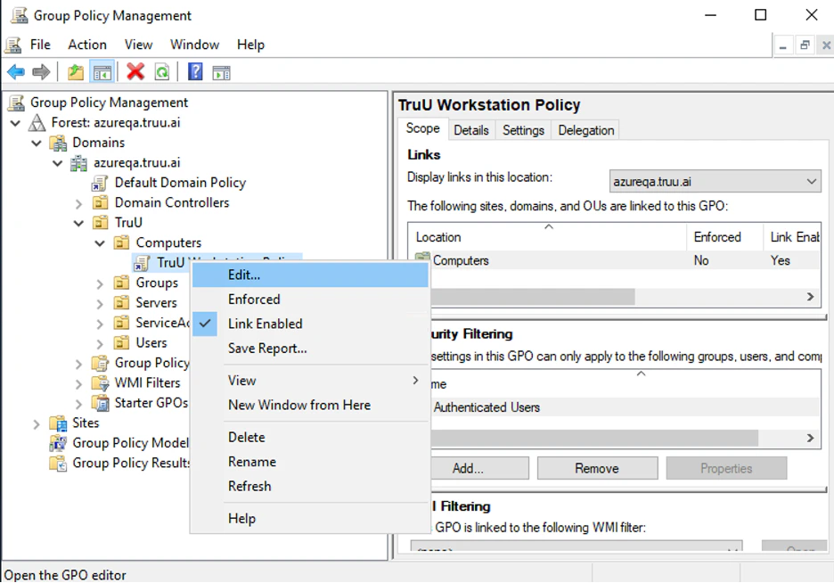
Task: Collapse the TruU organizational unit node
Action: 79,223
